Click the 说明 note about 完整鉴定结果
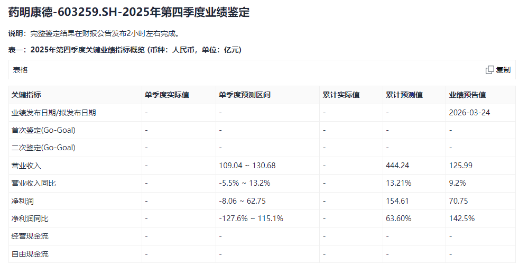 [94, 33]
